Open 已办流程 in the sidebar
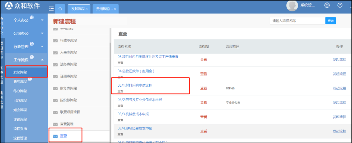Screen dimensions: 352x143 tap(20, 100)
